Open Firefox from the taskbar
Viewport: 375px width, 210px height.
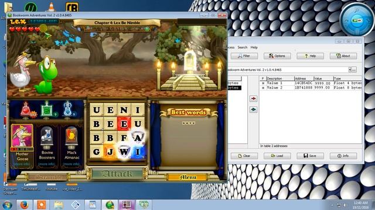24,205
